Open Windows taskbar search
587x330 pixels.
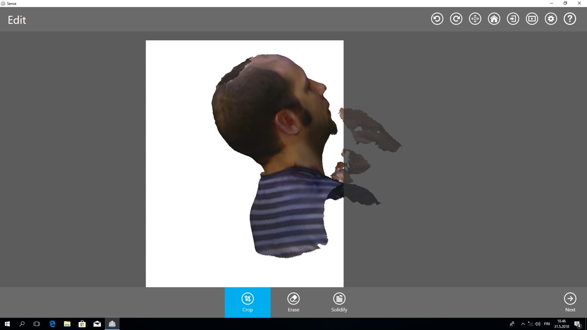(x=22, y=324)
